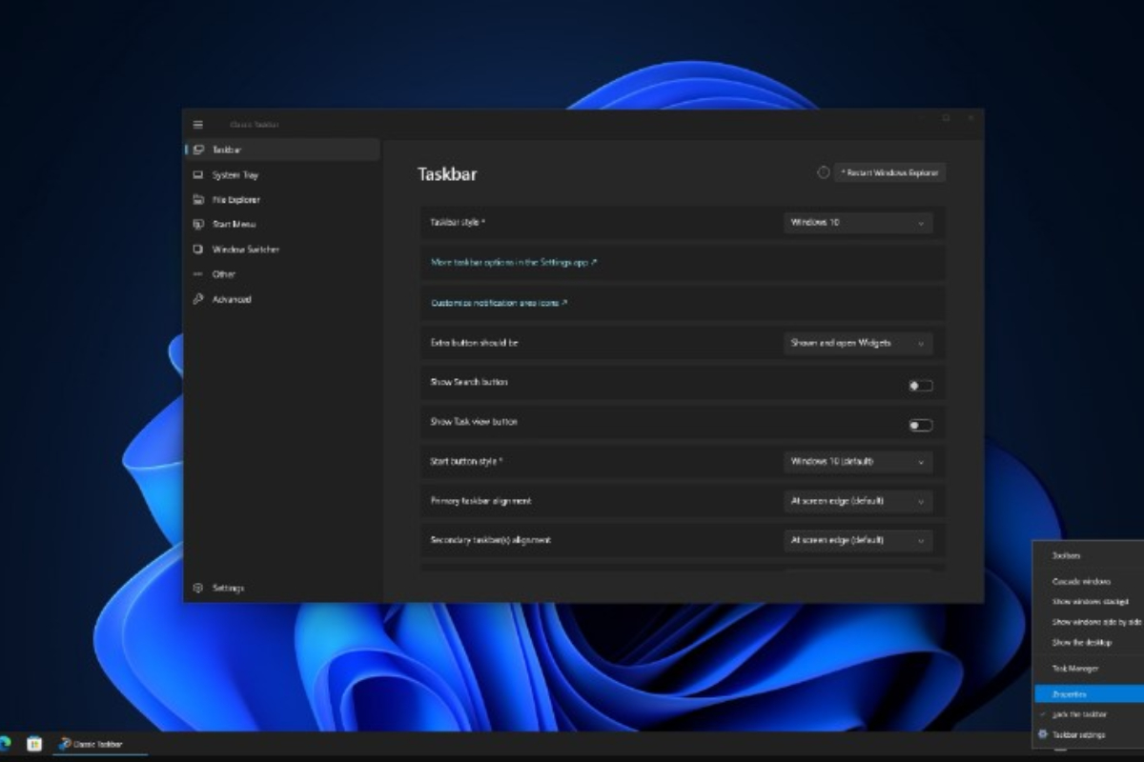The width and height of the screenshot is (1144, 762).
Task: Expand the Extra button should be dropdown
Action: pyautogui.click(x=857, y=343)
